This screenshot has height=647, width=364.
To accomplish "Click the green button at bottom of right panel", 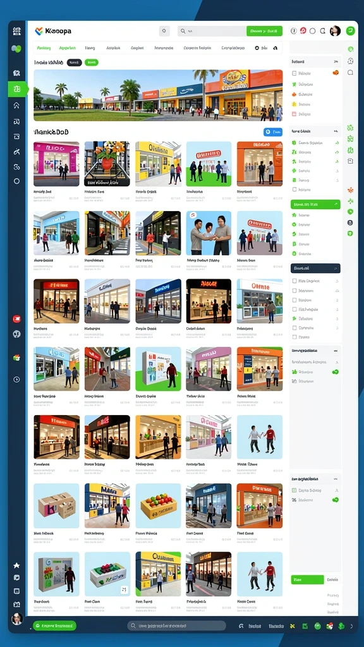I will coord(307,579).
